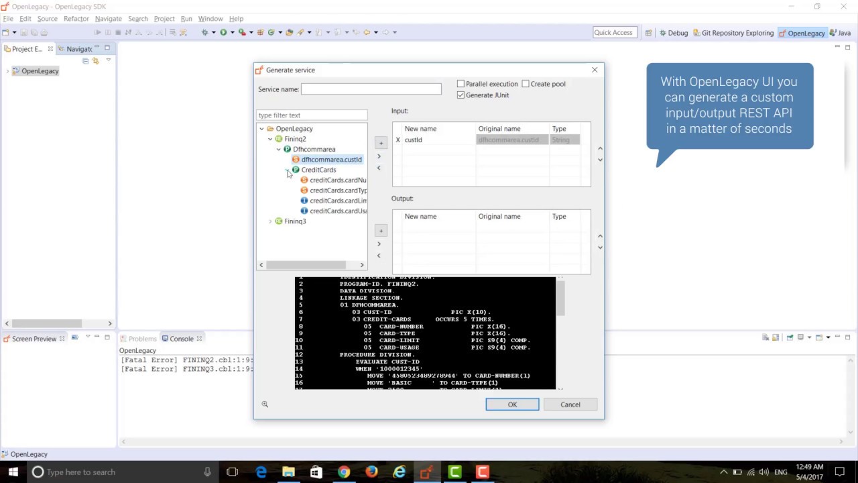Switch to the Problems tab

point(138,339)
